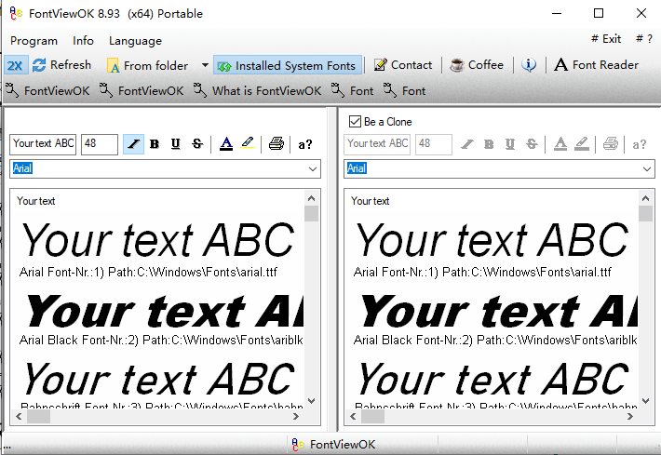Toggle the 2X view button
Screen dimensions: 661x455
coord(15,65)
